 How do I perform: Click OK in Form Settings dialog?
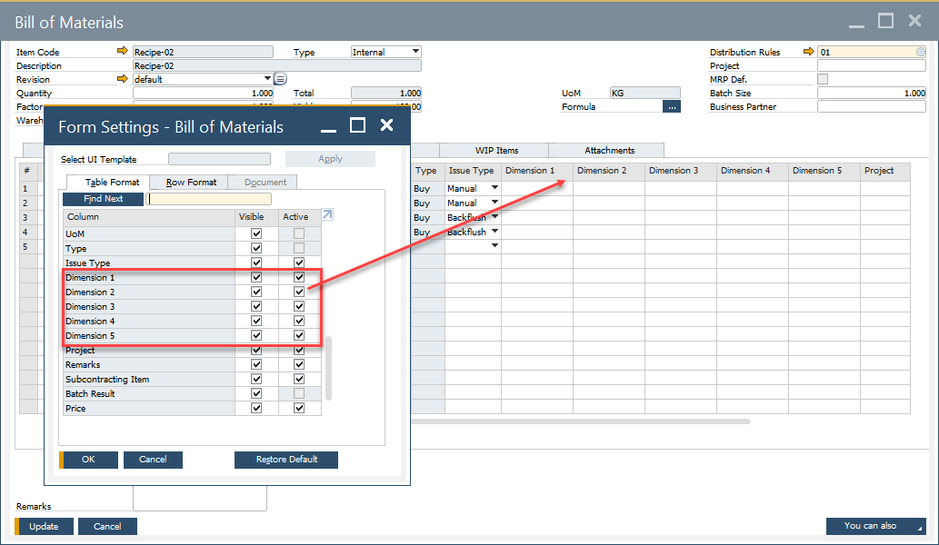88,460
